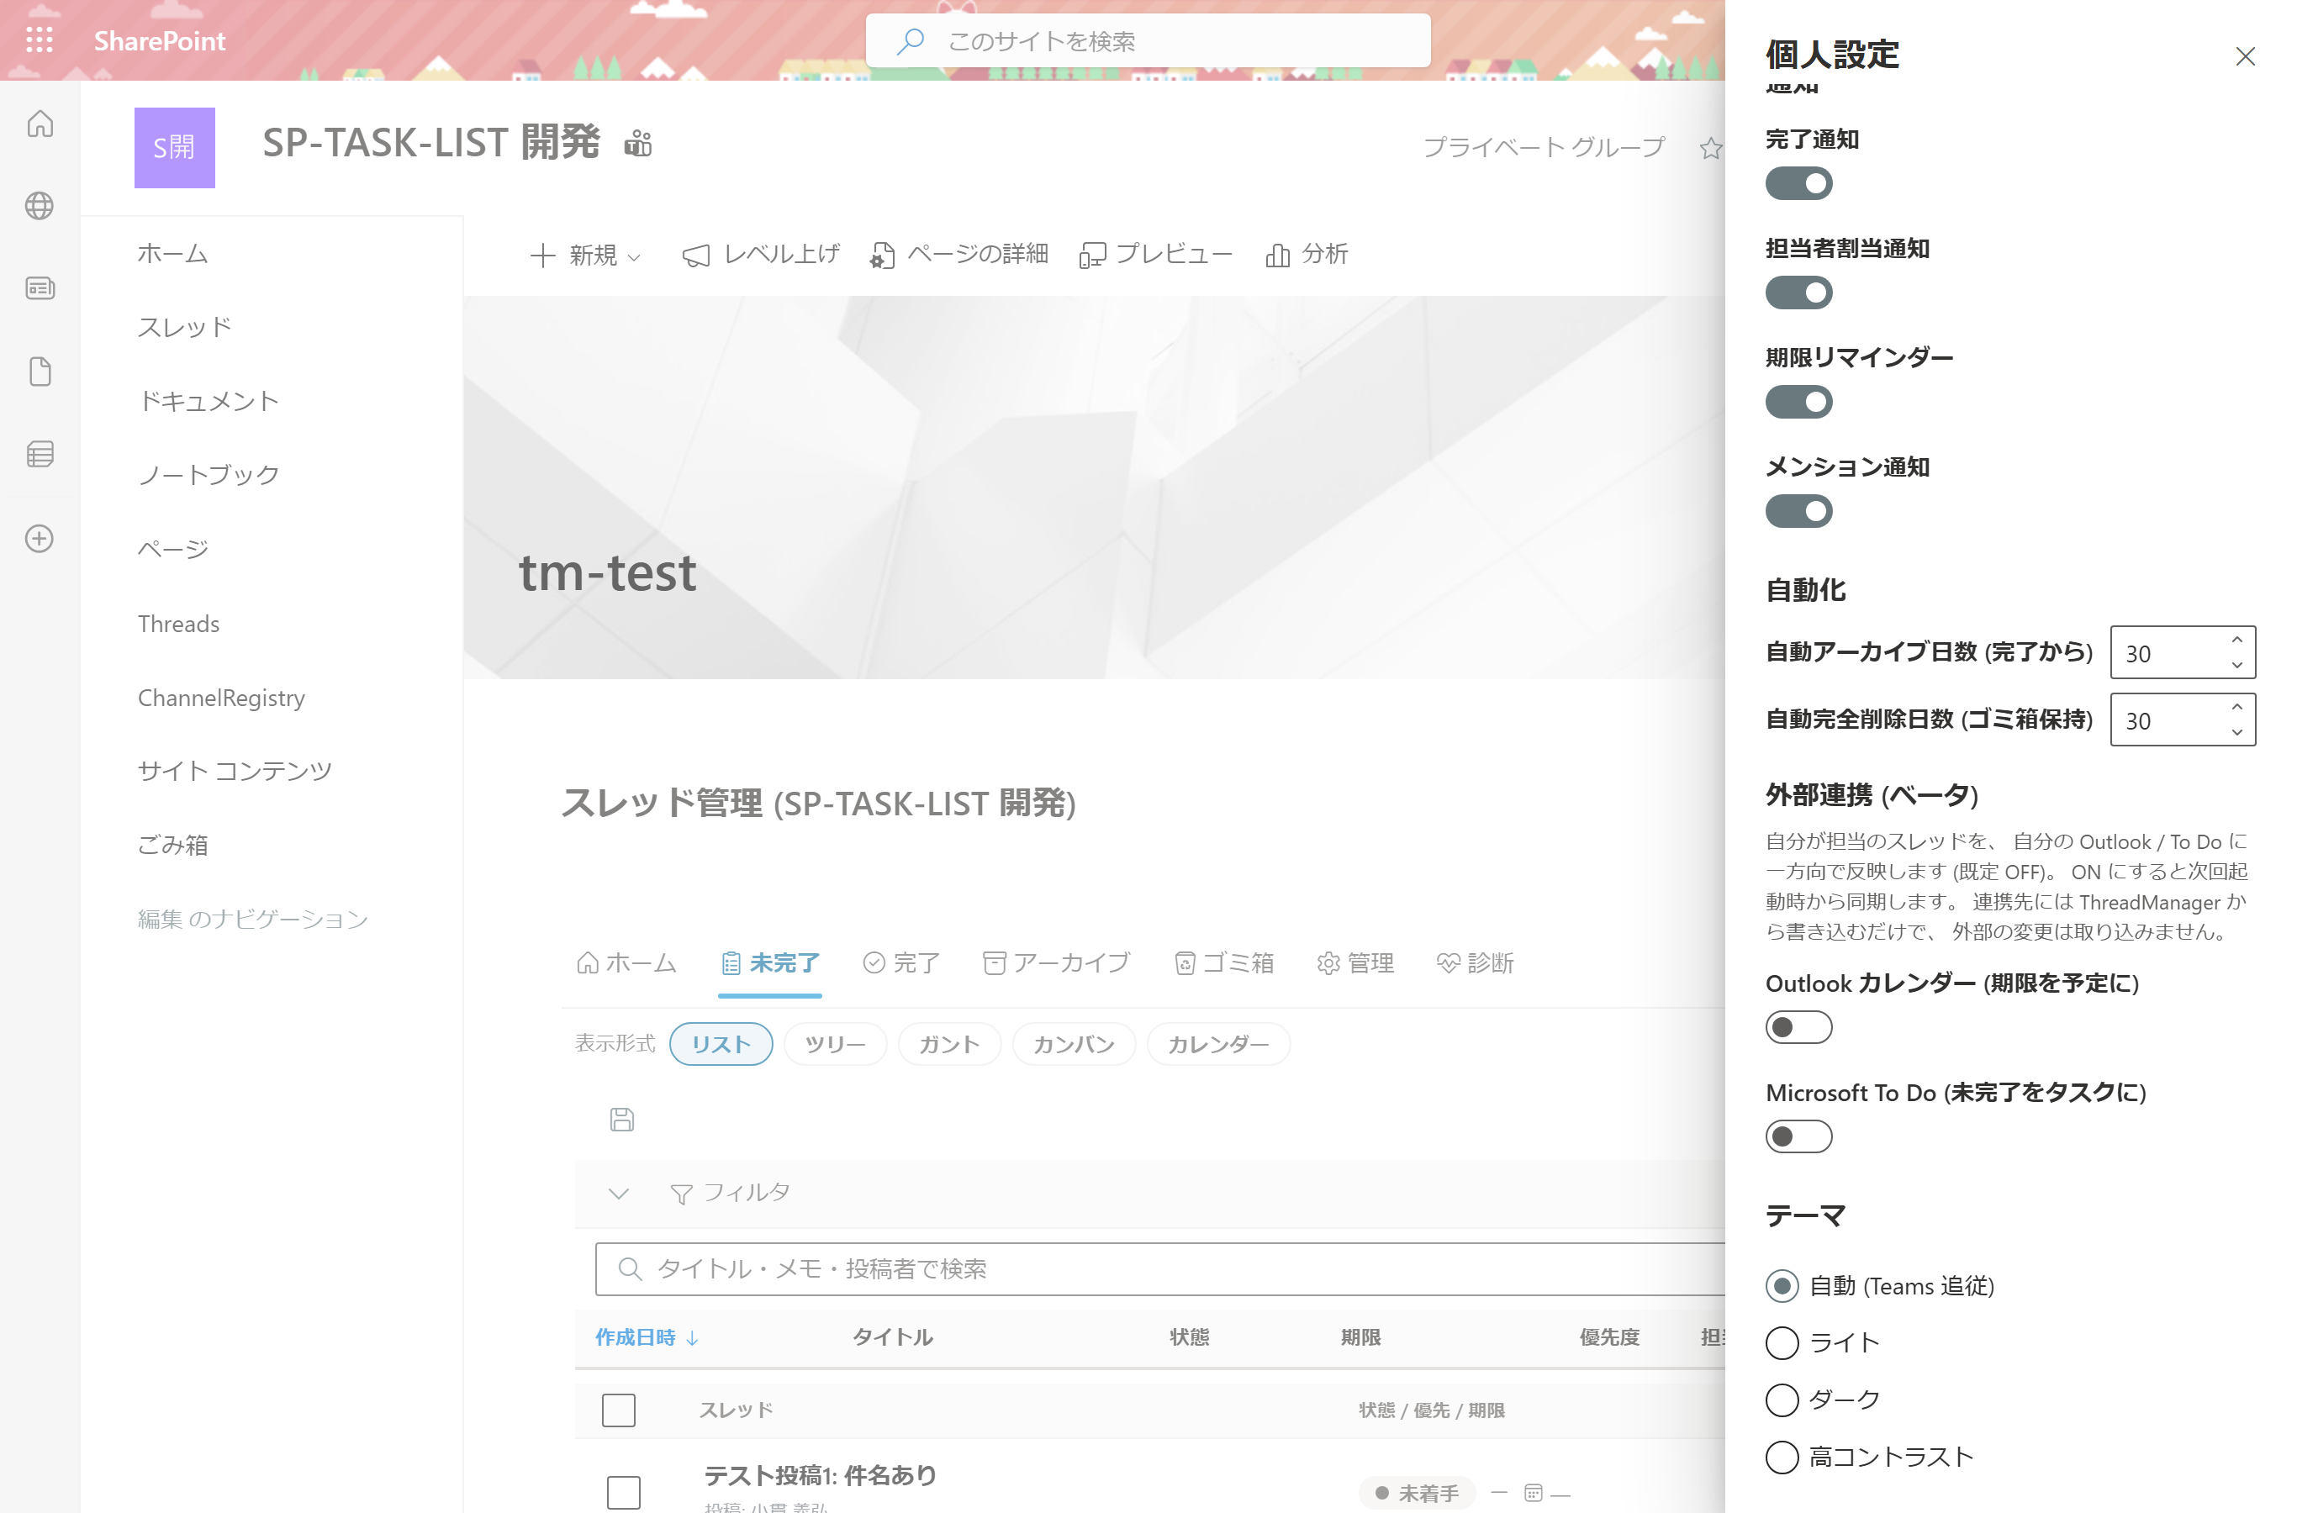2297x1513 pixels.
Task: Toggle the 完了通知 switch
Action: pos(1799,183)
